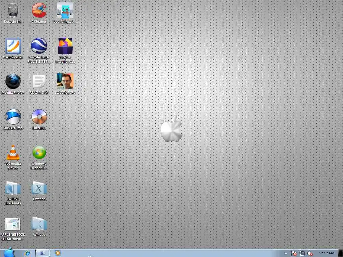Open Action Center flag tray icon
The height and width of the screenshot is (257, 343).
[x=294, y=253]
